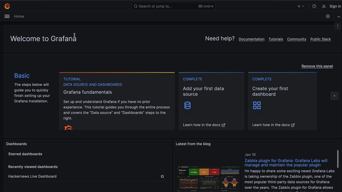
Task: Open the Documentation link
Action: tap(252, 39)
